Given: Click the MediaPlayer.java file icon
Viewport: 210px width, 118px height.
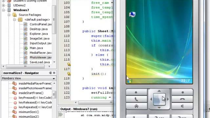Looking at the screenshot, I should pos(25,53).
